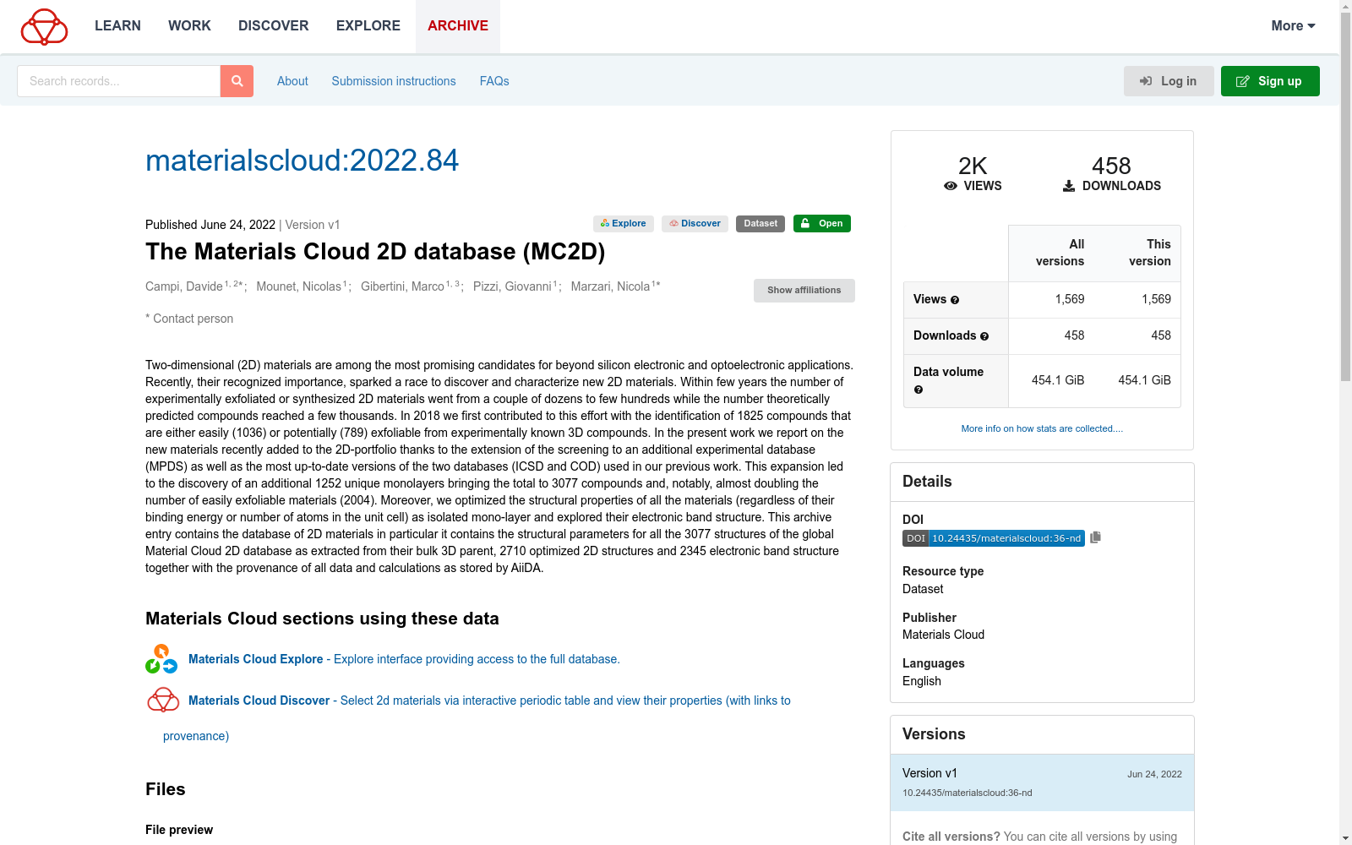Image resolution: width=1352 pixels, height=845 pixels.
Task: Click the 'Published June 24, 2022' text
Action: (x=210, y=225)
